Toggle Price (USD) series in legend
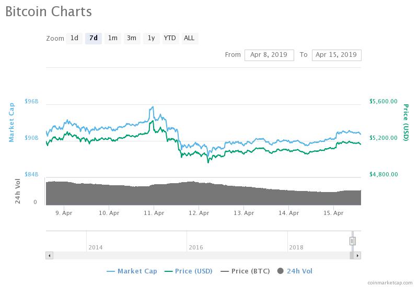 coord(190,271)
